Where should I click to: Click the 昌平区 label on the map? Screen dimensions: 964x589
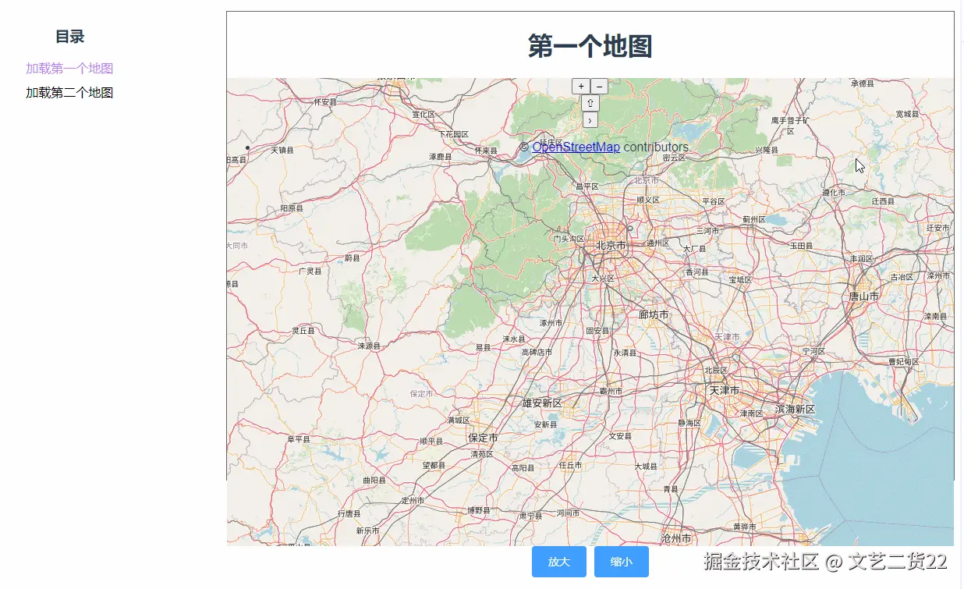(587, 187)
